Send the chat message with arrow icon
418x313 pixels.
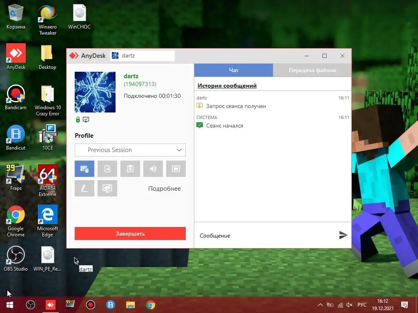click(343, 235)
